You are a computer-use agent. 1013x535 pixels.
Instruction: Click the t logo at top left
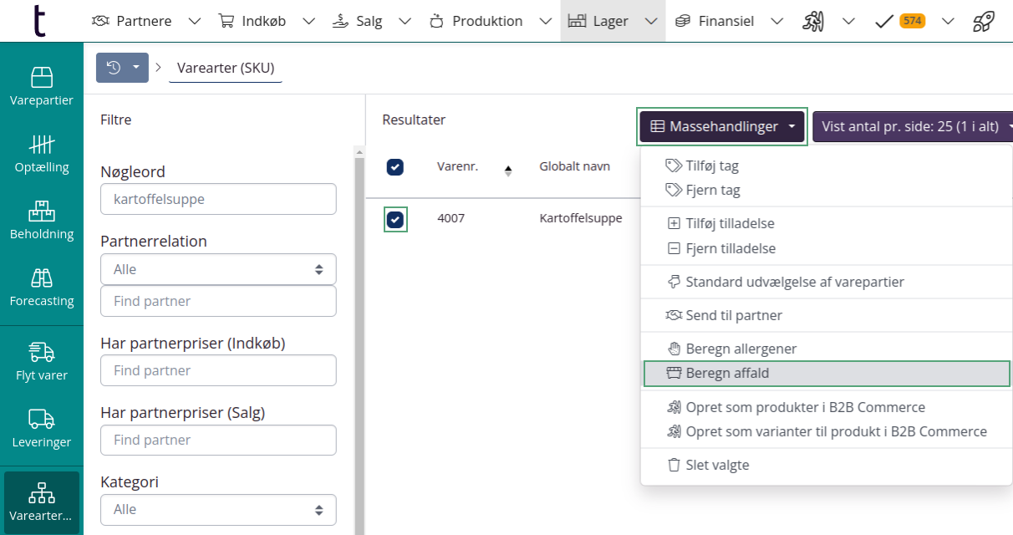point(39,21)
